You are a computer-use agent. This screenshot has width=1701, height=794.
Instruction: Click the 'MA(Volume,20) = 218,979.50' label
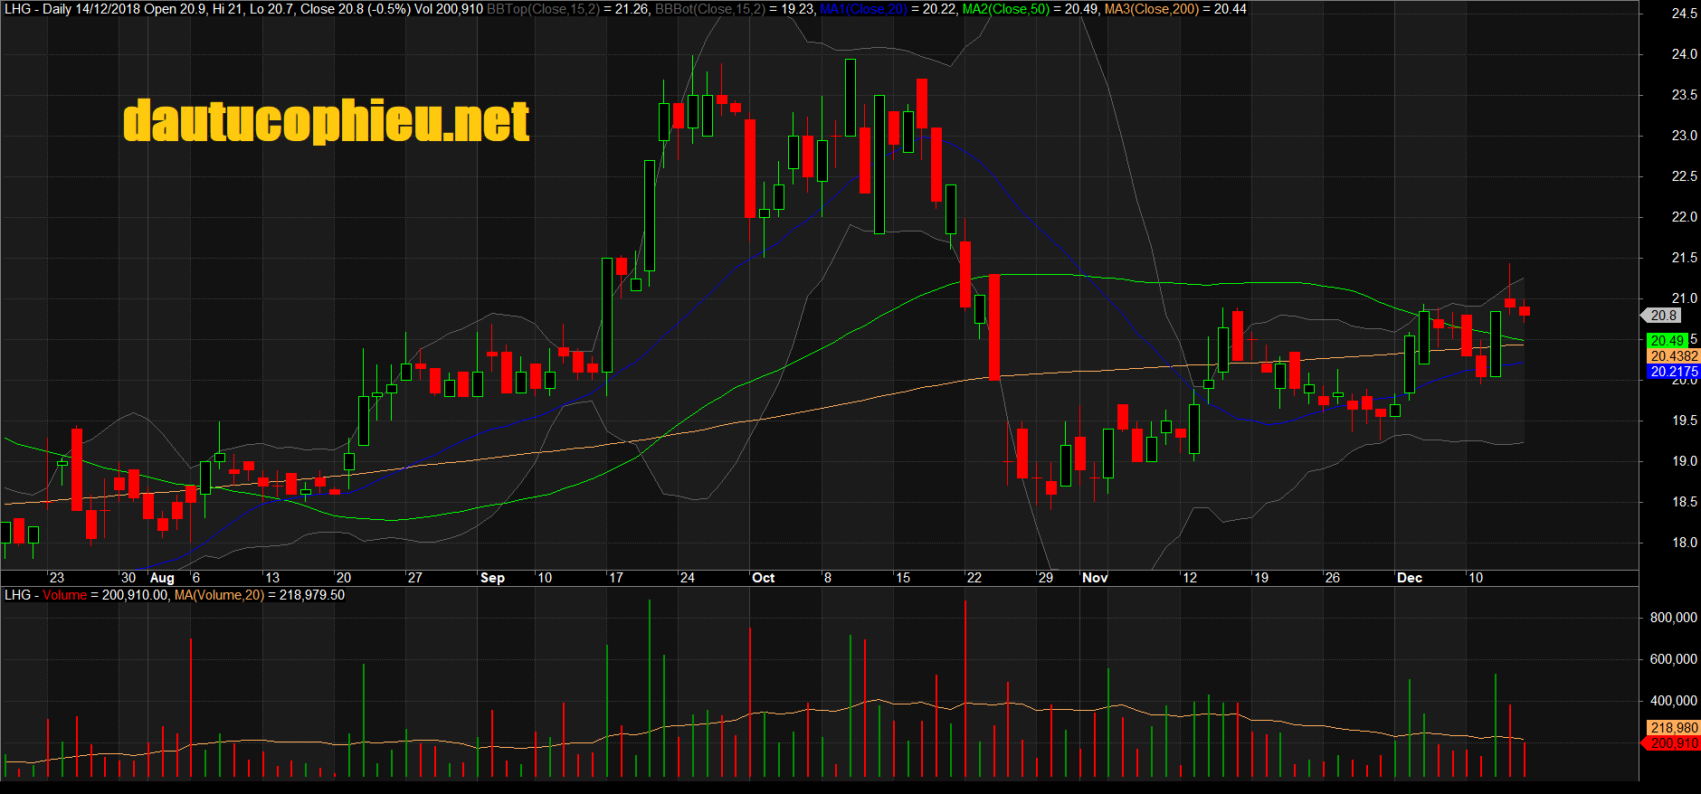coord(260,595)
